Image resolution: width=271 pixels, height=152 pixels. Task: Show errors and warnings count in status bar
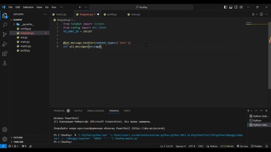(13, 146)
